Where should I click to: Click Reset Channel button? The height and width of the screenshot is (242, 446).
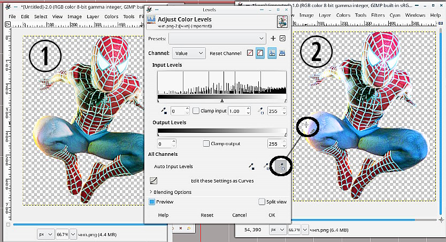(x=225, y=53)
